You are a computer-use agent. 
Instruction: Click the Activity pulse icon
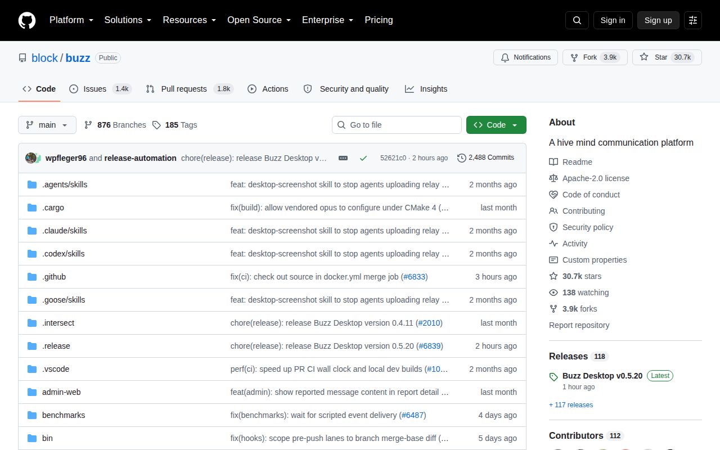tap(553, 244)
